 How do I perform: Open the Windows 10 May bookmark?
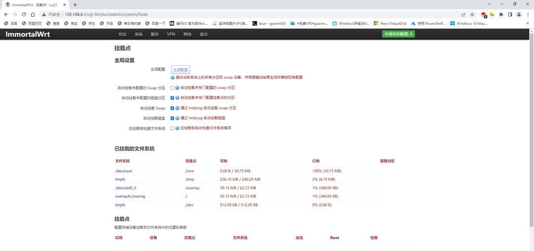point(469,23)
